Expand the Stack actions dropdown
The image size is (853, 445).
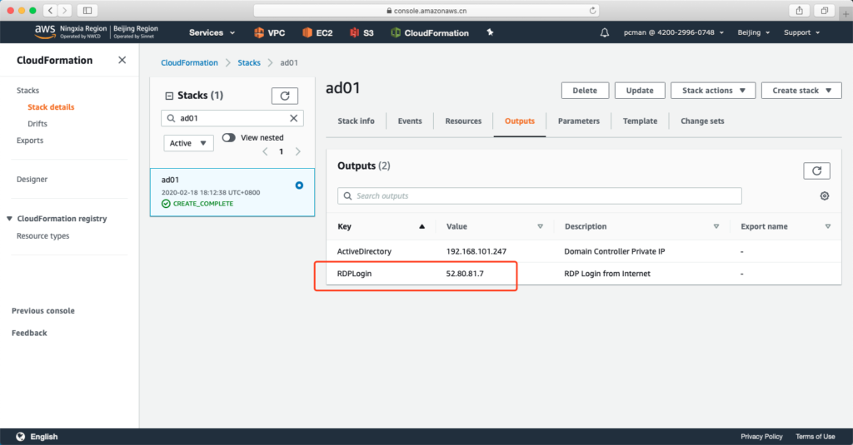712,90
